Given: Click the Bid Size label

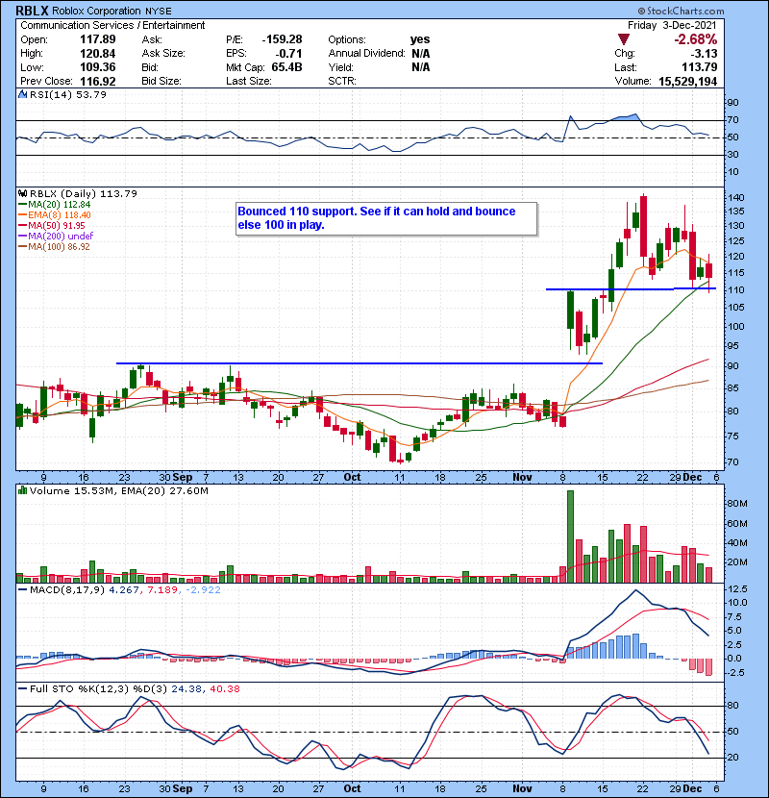Looking at the screenshot, I should (x=161, y=81).
